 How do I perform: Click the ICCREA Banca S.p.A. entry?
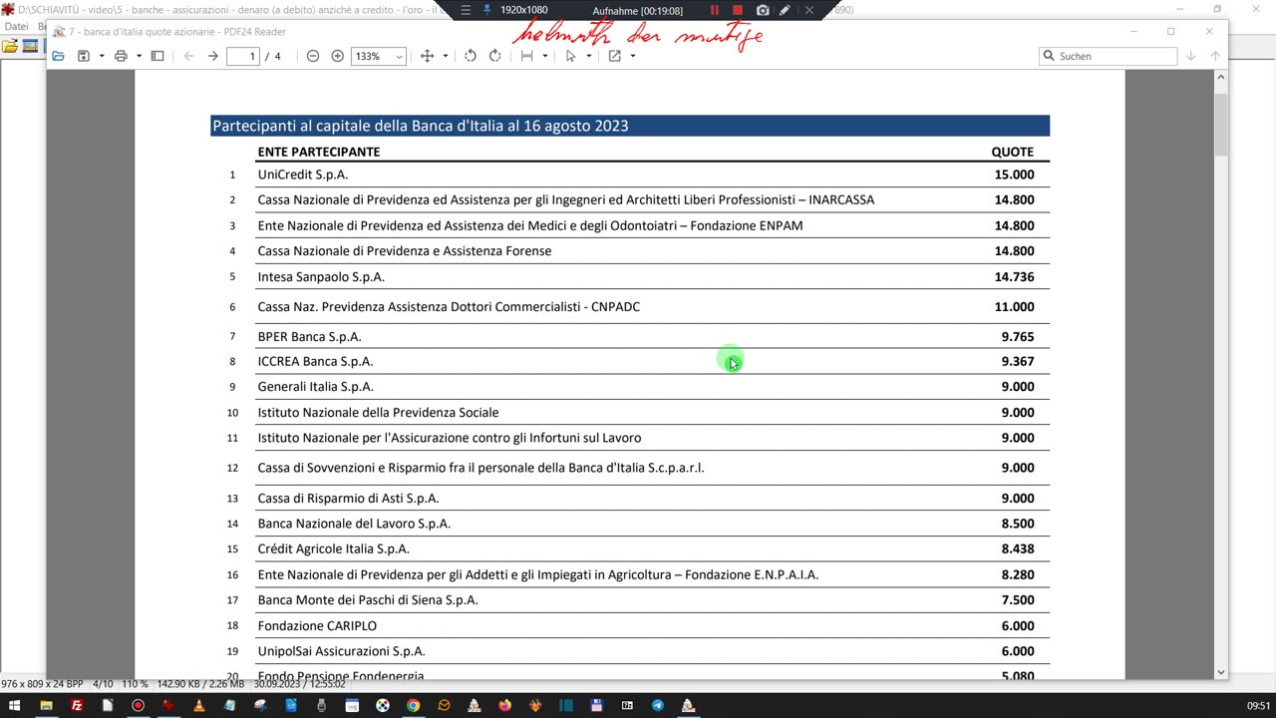pyautogui.click(x=315, y=362)
